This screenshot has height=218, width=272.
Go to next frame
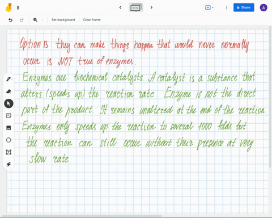[x=151, y=7]
